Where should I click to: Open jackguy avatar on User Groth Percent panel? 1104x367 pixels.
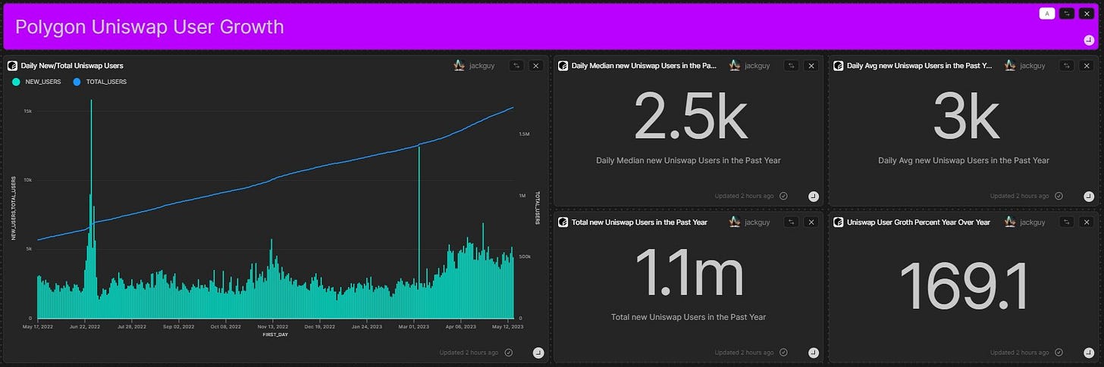point(1010,222)
